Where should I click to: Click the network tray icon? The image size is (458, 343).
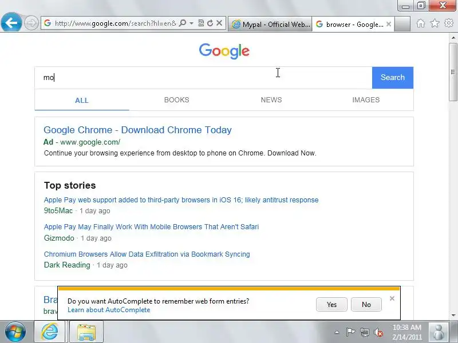365,332
